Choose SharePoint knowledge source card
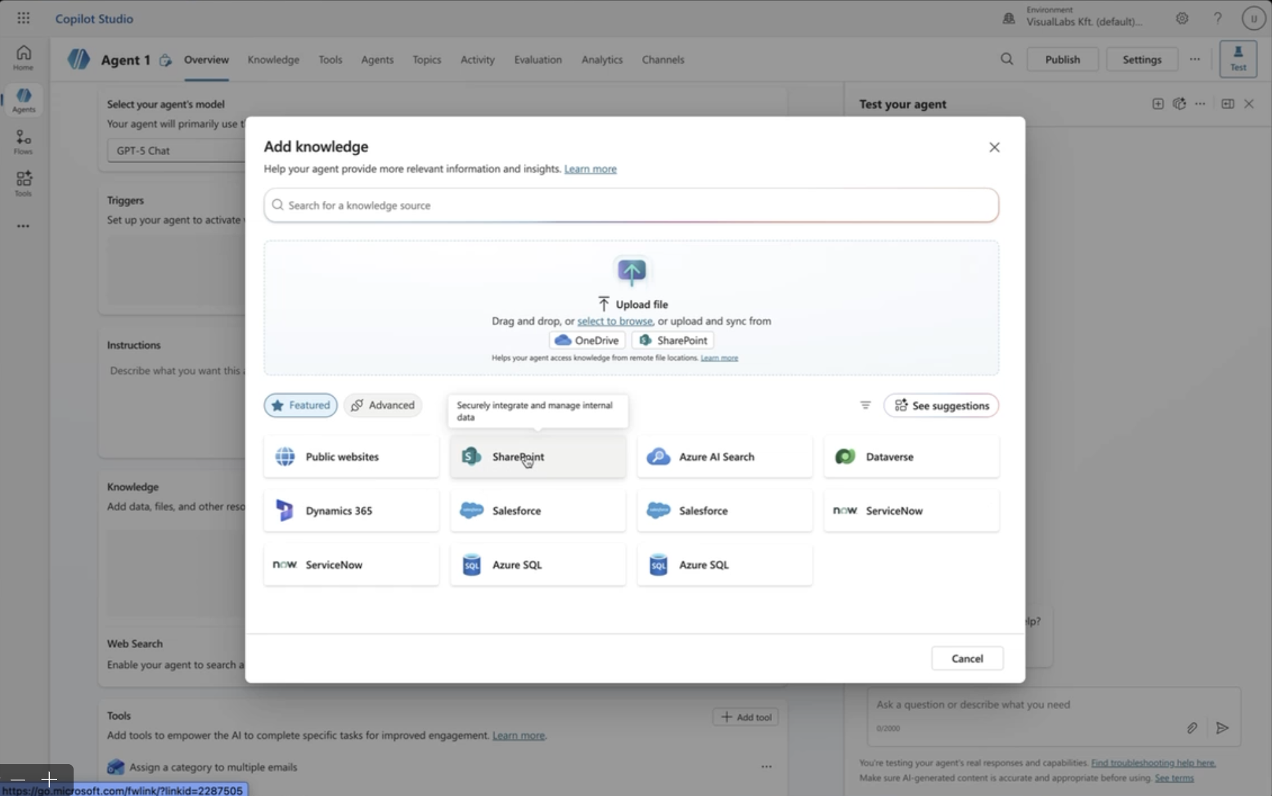The image size is (1272, 796). click(538, 456)
